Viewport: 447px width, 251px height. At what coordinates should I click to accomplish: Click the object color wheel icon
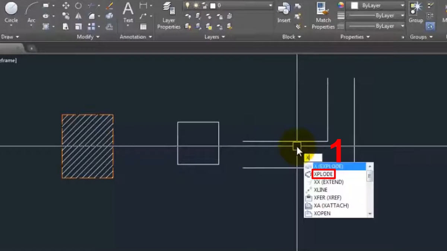pyautogui.click(x=340, y=5)
